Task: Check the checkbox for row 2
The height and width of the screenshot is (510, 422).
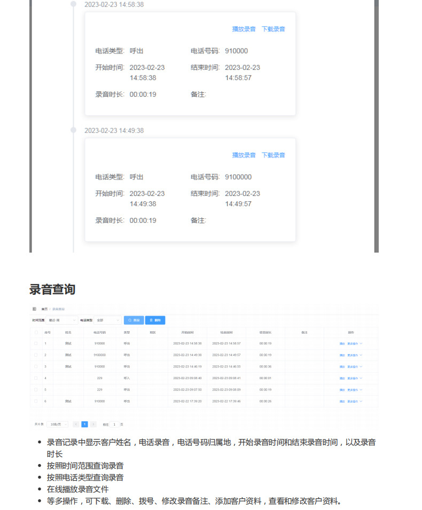Action: click(x=36, y=355)
